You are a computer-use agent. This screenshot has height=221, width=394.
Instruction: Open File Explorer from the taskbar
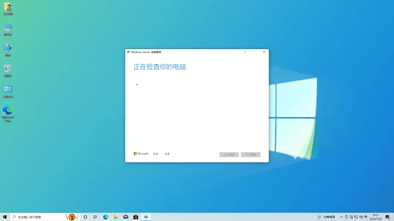click(x=116, y=217)
